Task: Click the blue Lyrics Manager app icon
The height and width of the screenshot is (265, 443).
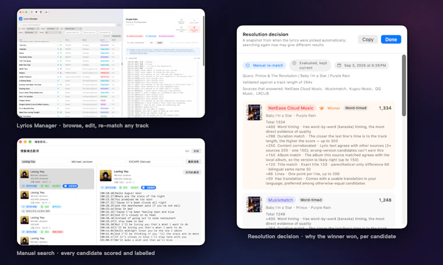Action: [20, 19]
